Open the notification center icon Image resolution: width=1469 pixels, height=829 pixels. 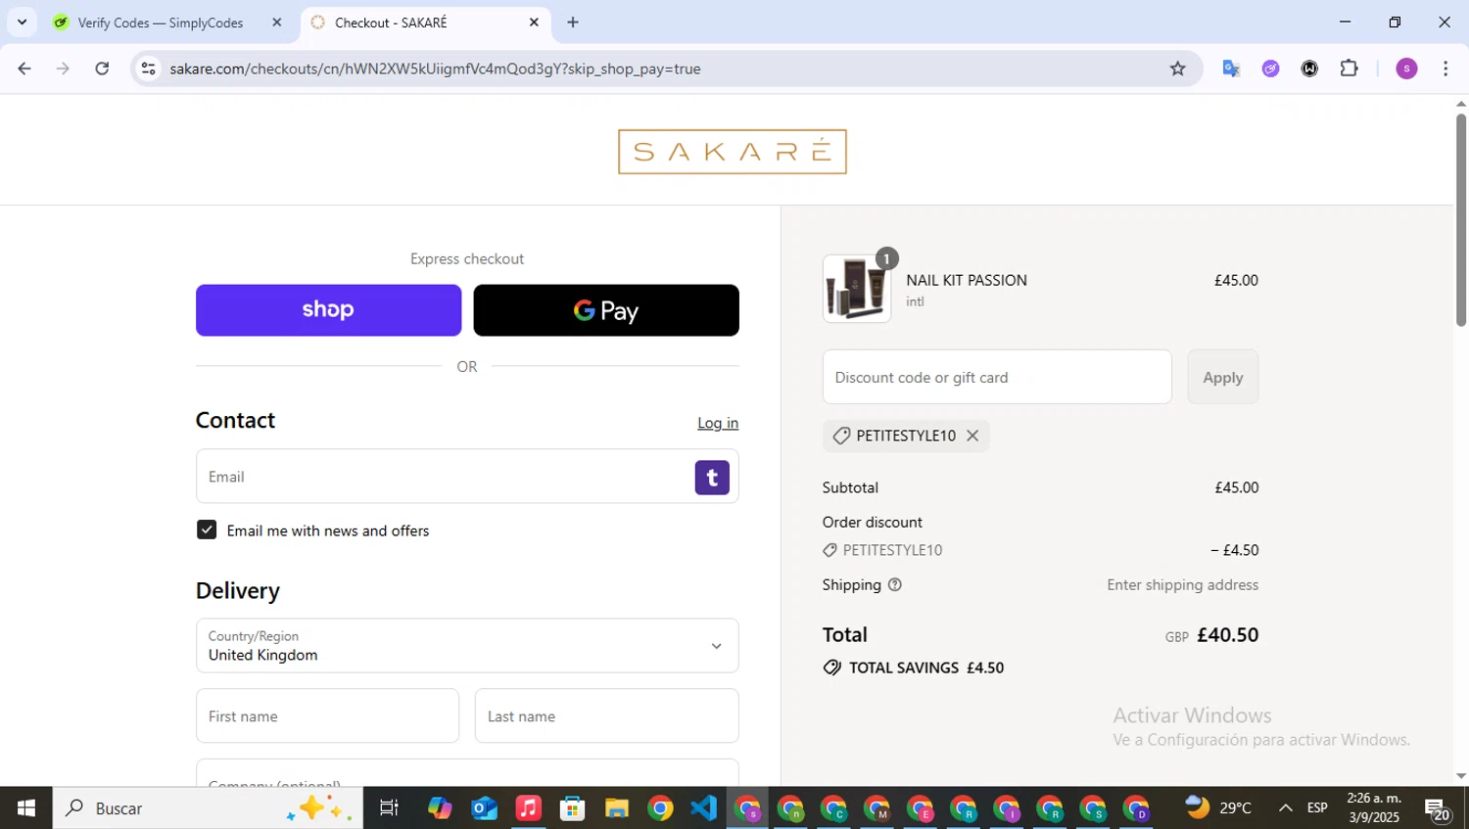[x=1439, y=809]
